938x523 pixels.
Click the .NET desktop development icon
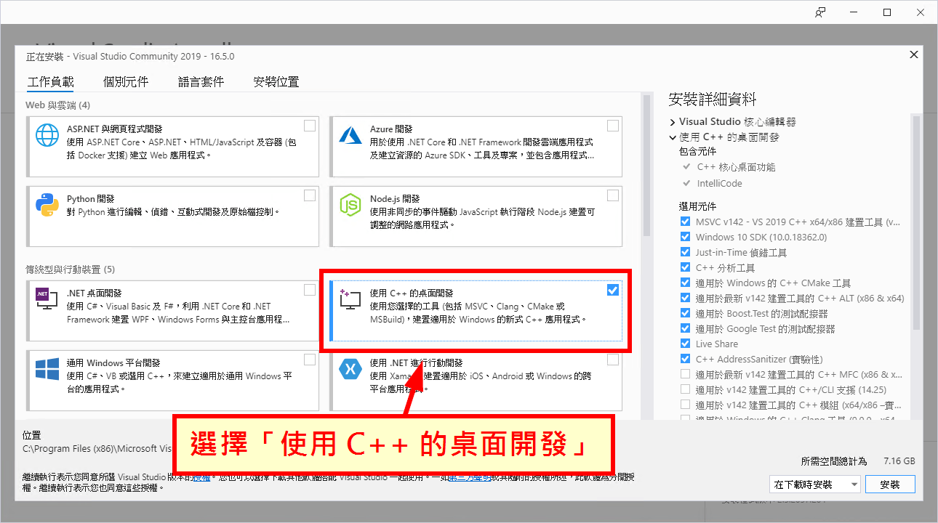(47, 299)
